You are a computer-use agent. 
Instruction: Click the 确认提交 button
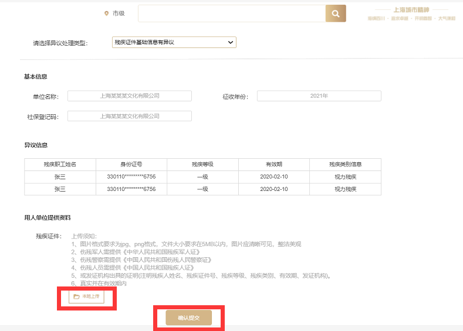[x=188, y=318]
